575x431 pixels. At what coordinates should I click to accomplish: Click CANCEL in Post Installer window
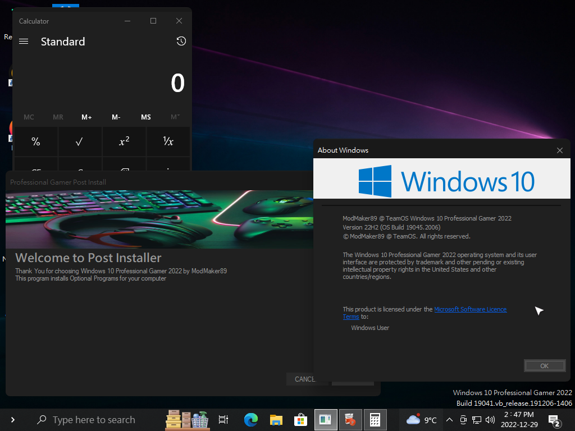point(305,379)
